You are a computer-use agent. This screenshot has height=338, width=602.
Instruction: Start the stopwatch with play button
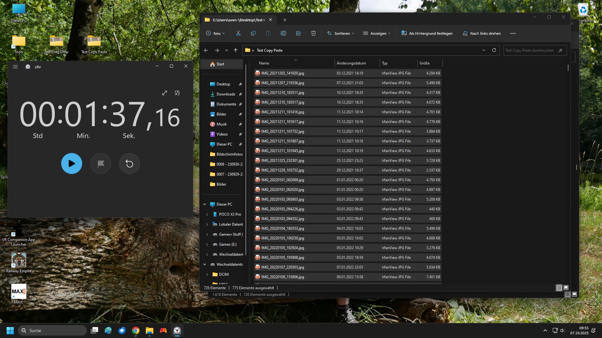[71, 163]
